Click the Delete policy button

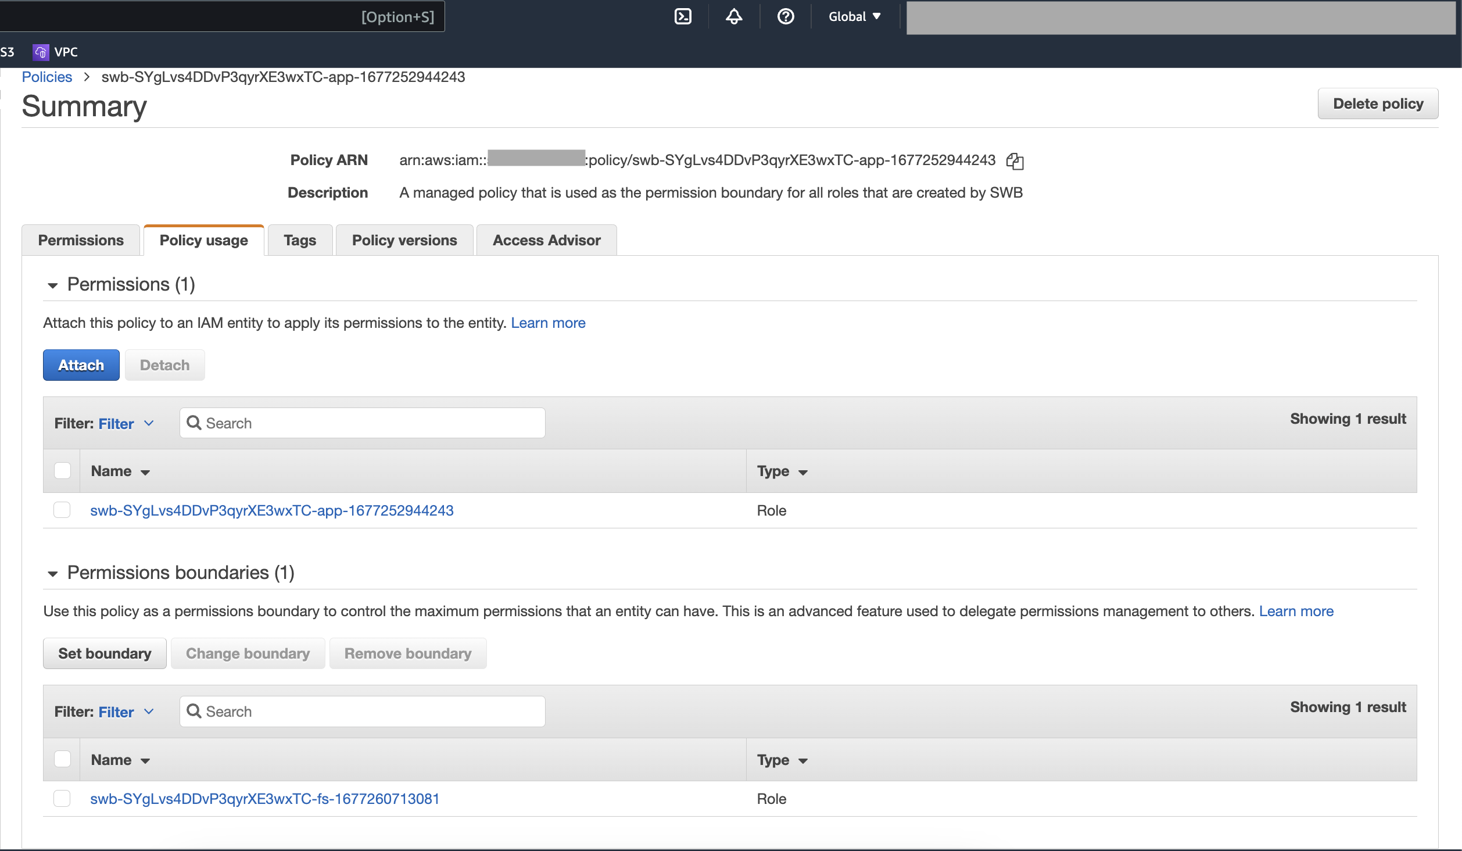pos(1378,103)
